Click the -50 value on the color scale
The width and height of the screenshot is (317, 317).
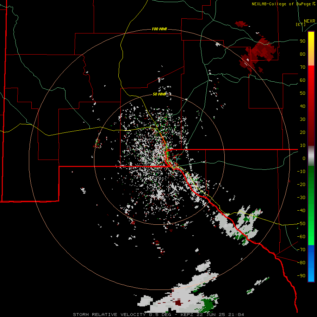click(x=301, y=224)
